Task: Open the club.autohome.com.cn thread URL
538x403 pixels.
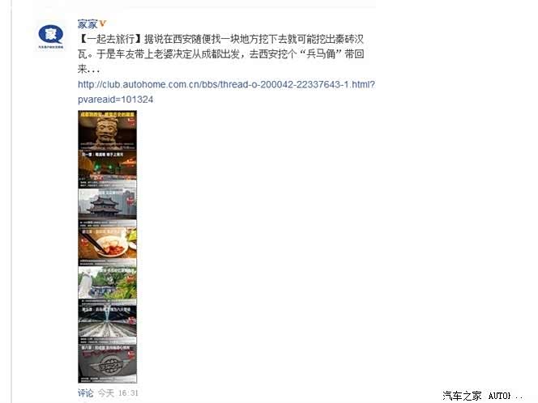Action: point(226,84)
